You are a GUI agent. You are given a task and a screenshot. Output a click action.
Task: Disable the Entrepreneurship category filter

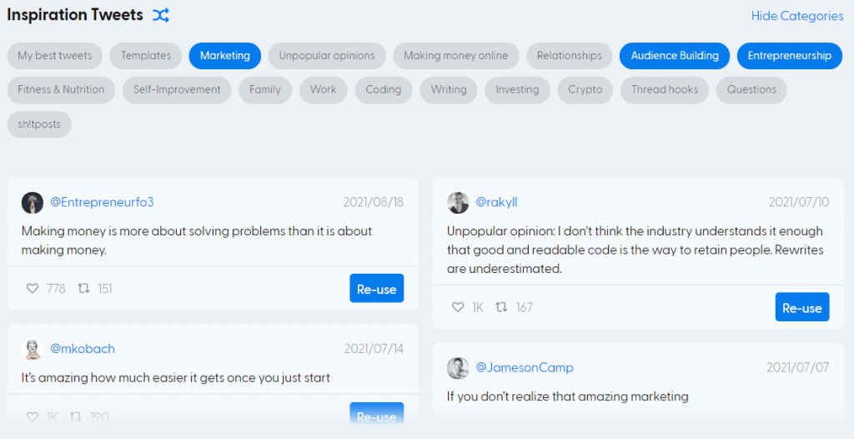[x=789, y=56]
